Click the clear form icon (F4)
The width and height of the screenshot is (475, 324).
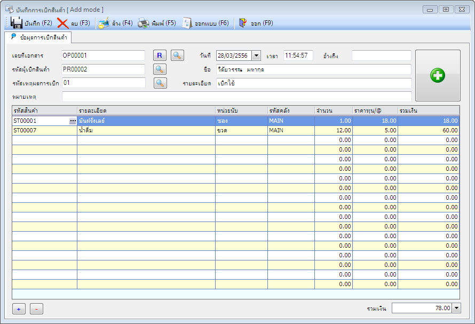tap(104, 23)
